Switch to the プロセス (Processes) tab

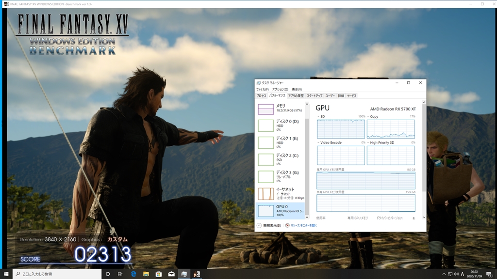(x=261, y=96)
